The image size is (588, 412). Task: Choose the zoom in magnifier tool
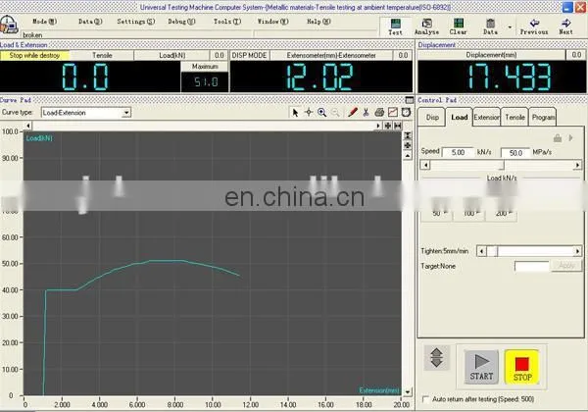point(321,112)
